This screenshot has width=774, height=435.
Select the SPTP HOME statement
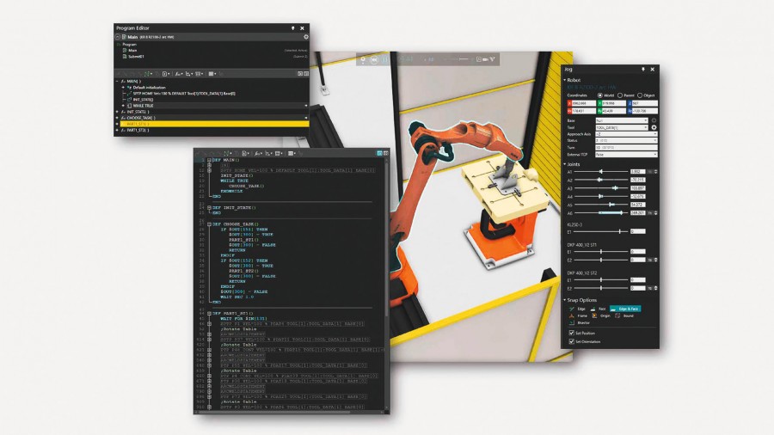pyautogui.click(x=184, y=93)
